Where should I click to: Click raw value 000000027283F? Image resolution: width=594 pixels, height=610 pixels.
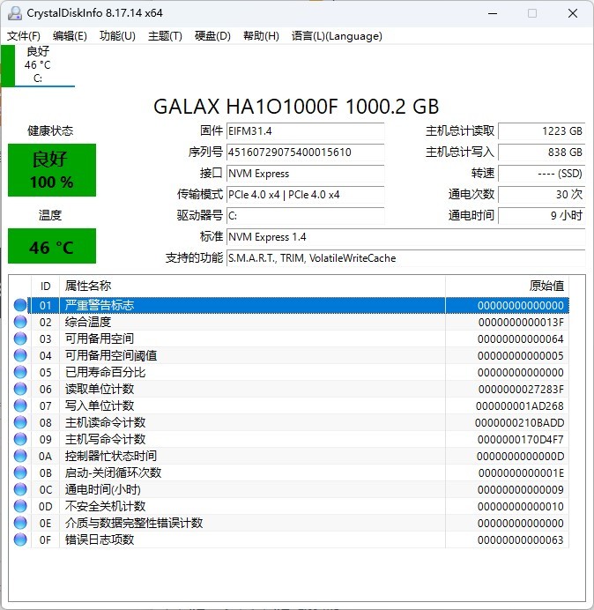tap(521, 390)
